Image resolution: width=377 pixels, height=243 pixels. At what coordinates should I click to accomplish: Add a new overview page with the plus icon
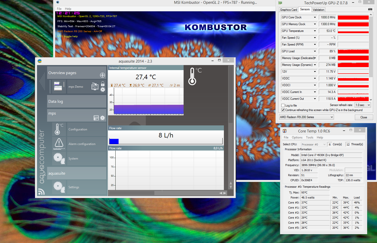(x=102, y=75)
